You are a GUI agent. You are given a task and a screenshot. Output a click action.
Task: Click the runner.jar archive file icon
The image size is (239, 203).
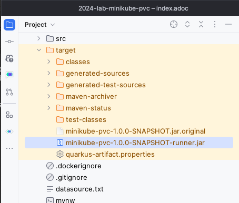60,143
